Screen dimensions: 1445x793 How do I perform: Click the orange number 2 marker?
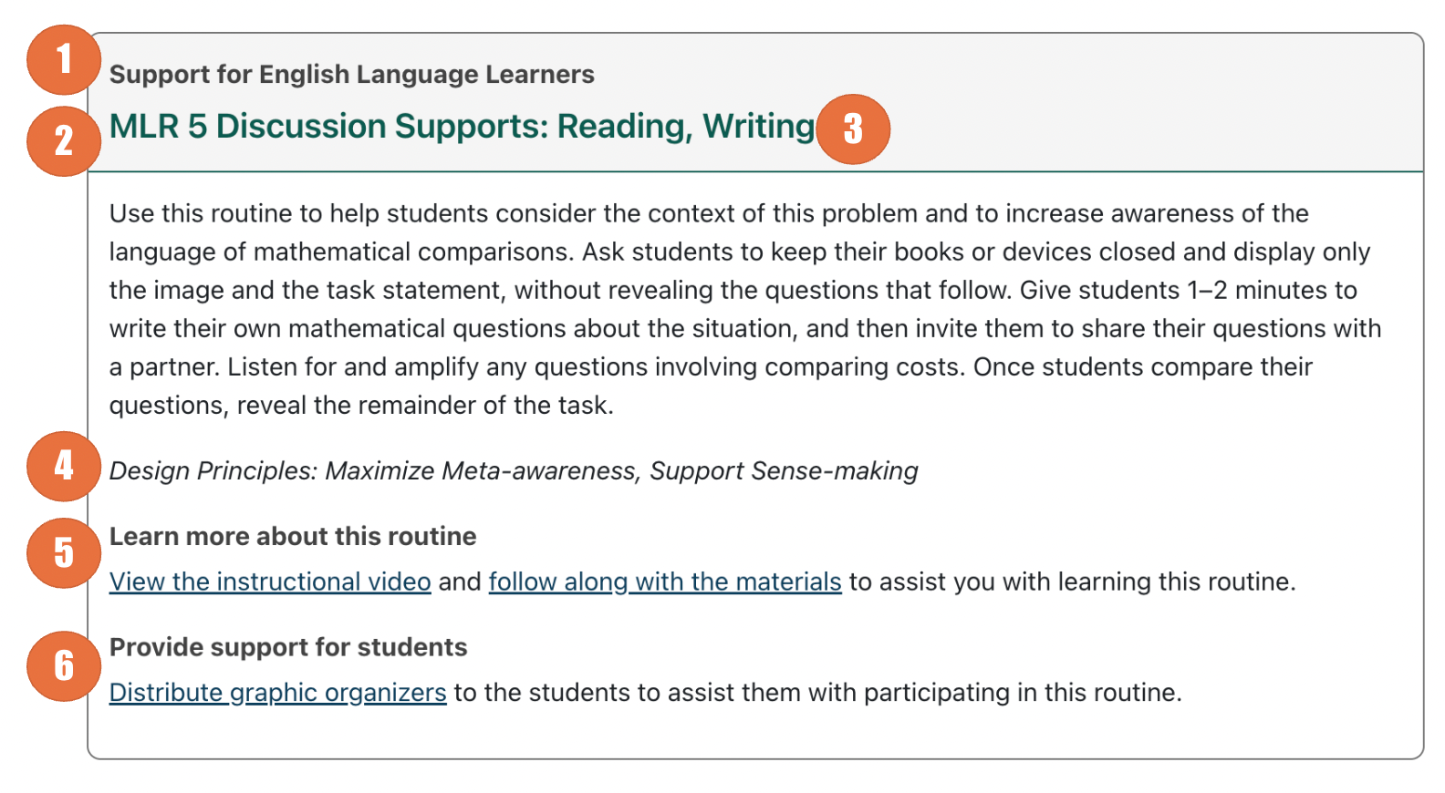[x=63, y=140]
